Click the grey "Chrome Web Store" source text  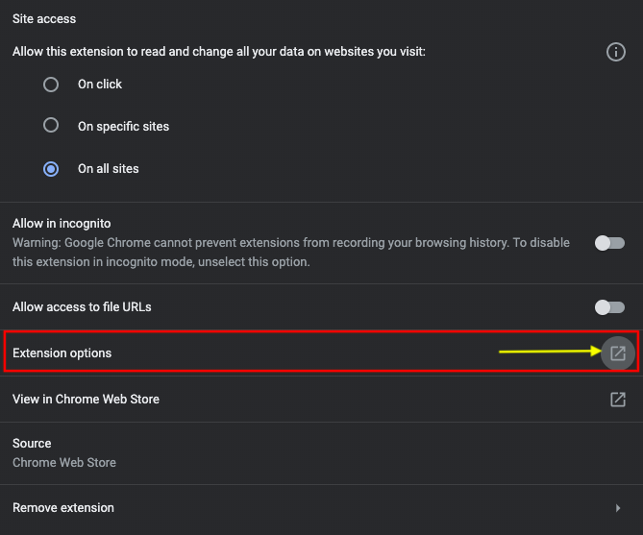coord(64,463)
